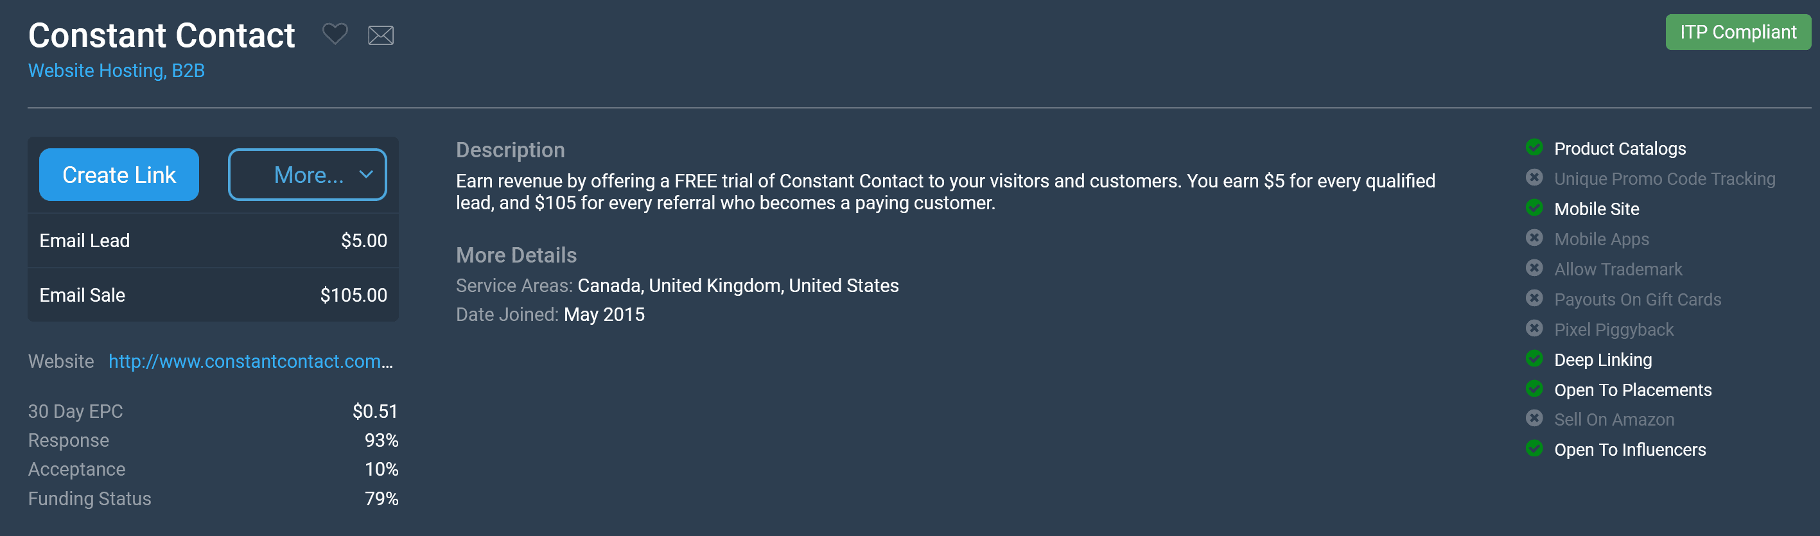Follow the Website Hosting, B2B category link

[x=117, y=71]
